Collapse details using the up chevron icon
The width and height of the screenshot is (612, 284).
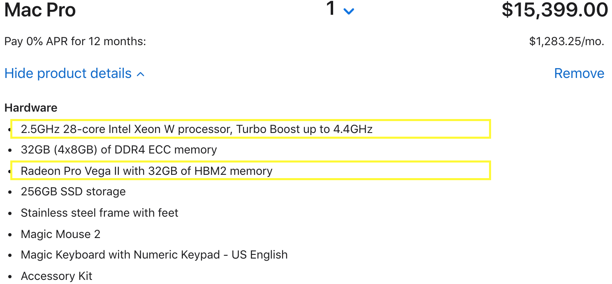141,75
